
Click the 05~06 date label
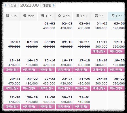coord(119,24)
